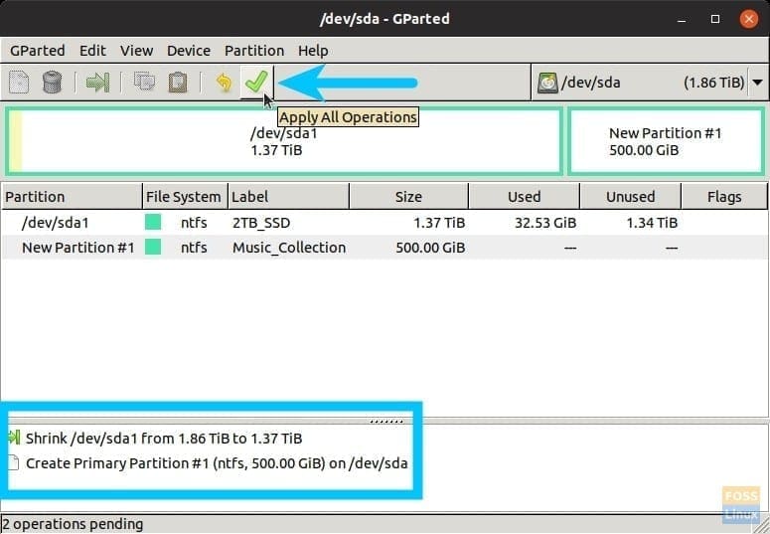Click the /dev/sda1 block in disk map
Viewport: 770px width, 534px height.
(x=283, y=141)
